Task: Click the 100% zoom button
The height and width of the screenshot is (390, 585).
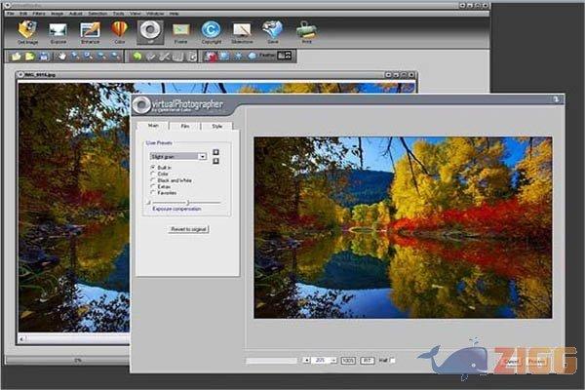Action: click(348, 360)
